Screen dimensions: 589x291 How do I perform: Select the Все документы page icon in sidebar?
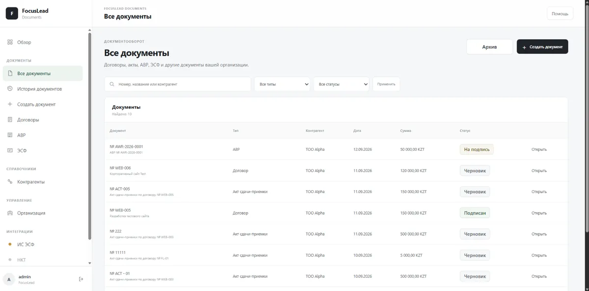pos(10,73)
